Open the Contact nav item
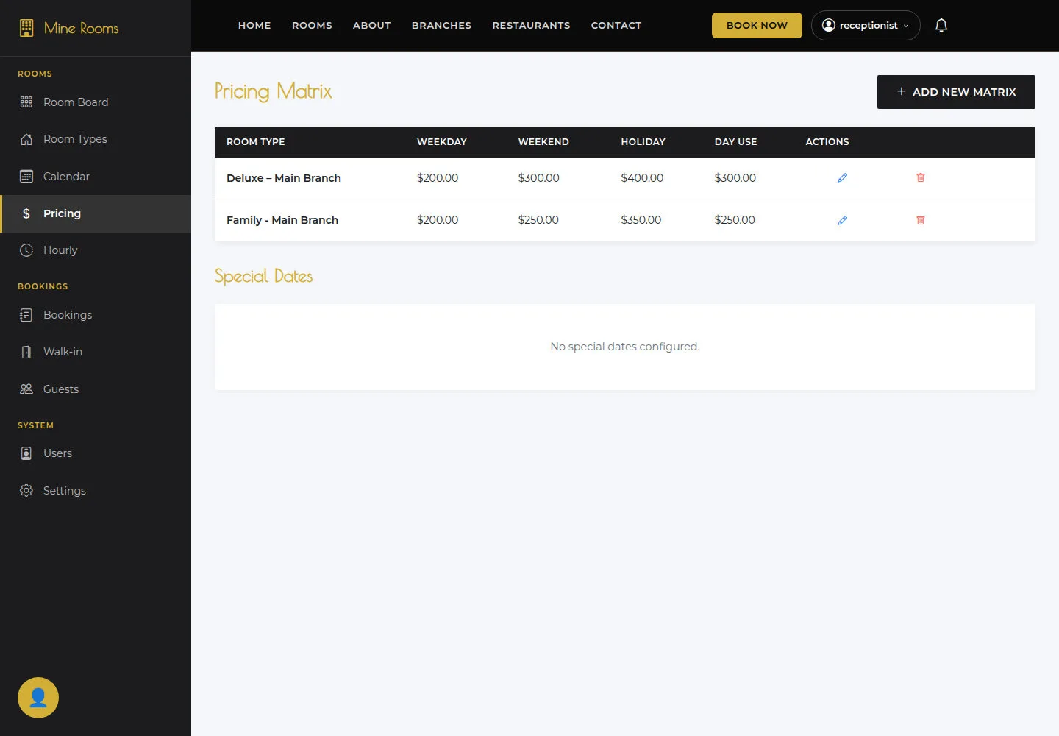The height and width of the screenshot is (736, 1059). (616, 26)
